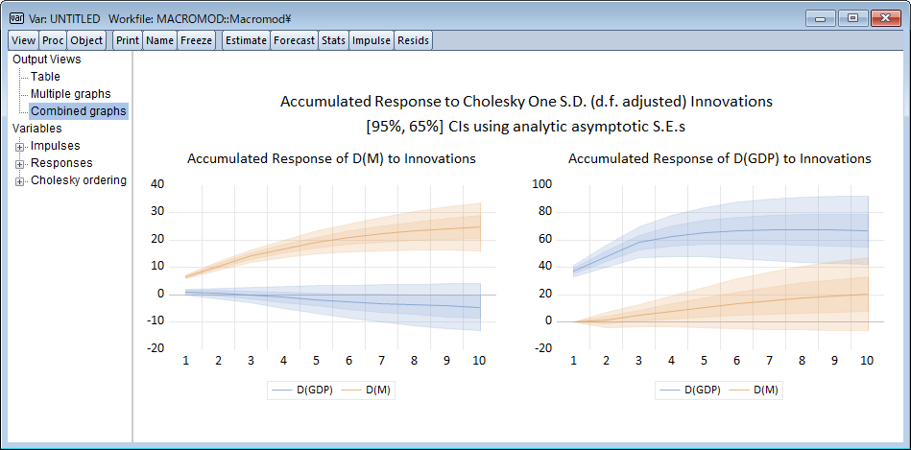Click the CIs subtitle text
Image resolution: width=911 pixels, height=450 pixels.
tap(526, 128)
